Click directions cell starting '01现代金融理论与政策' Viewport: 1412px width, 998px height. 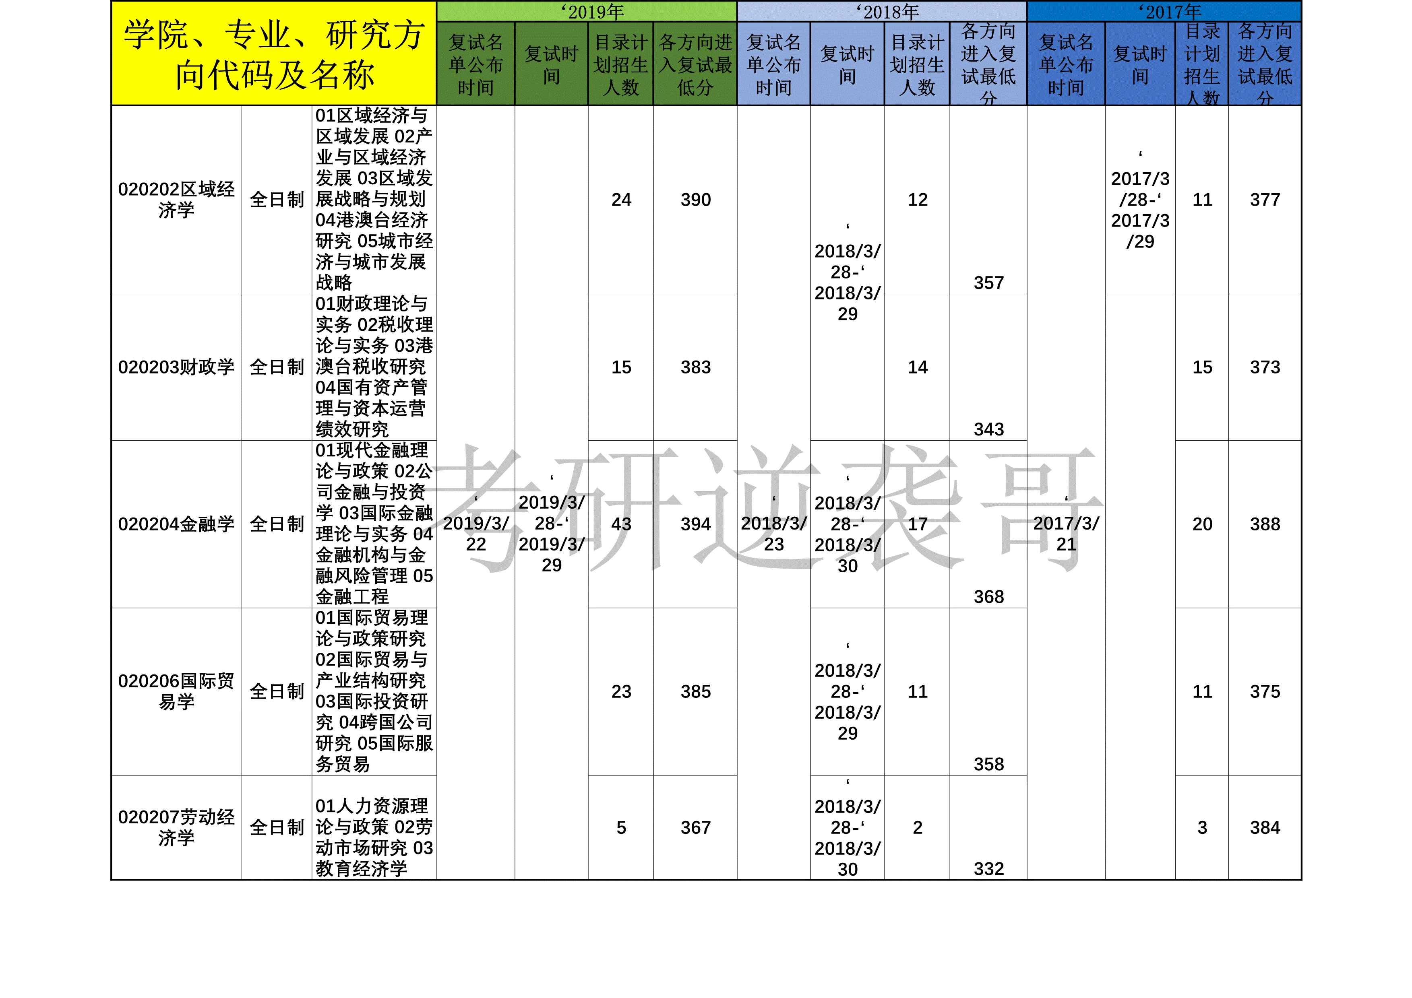(x=374, y=524)
